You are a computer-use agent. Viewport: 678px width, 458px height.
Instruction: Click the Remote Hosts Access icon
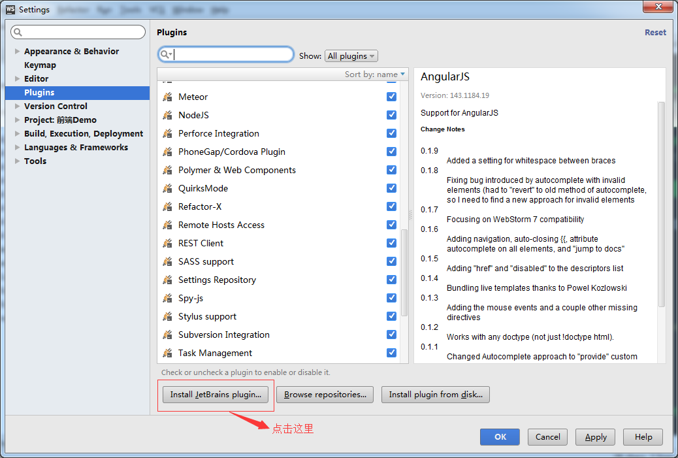click(x=167, y=225)
